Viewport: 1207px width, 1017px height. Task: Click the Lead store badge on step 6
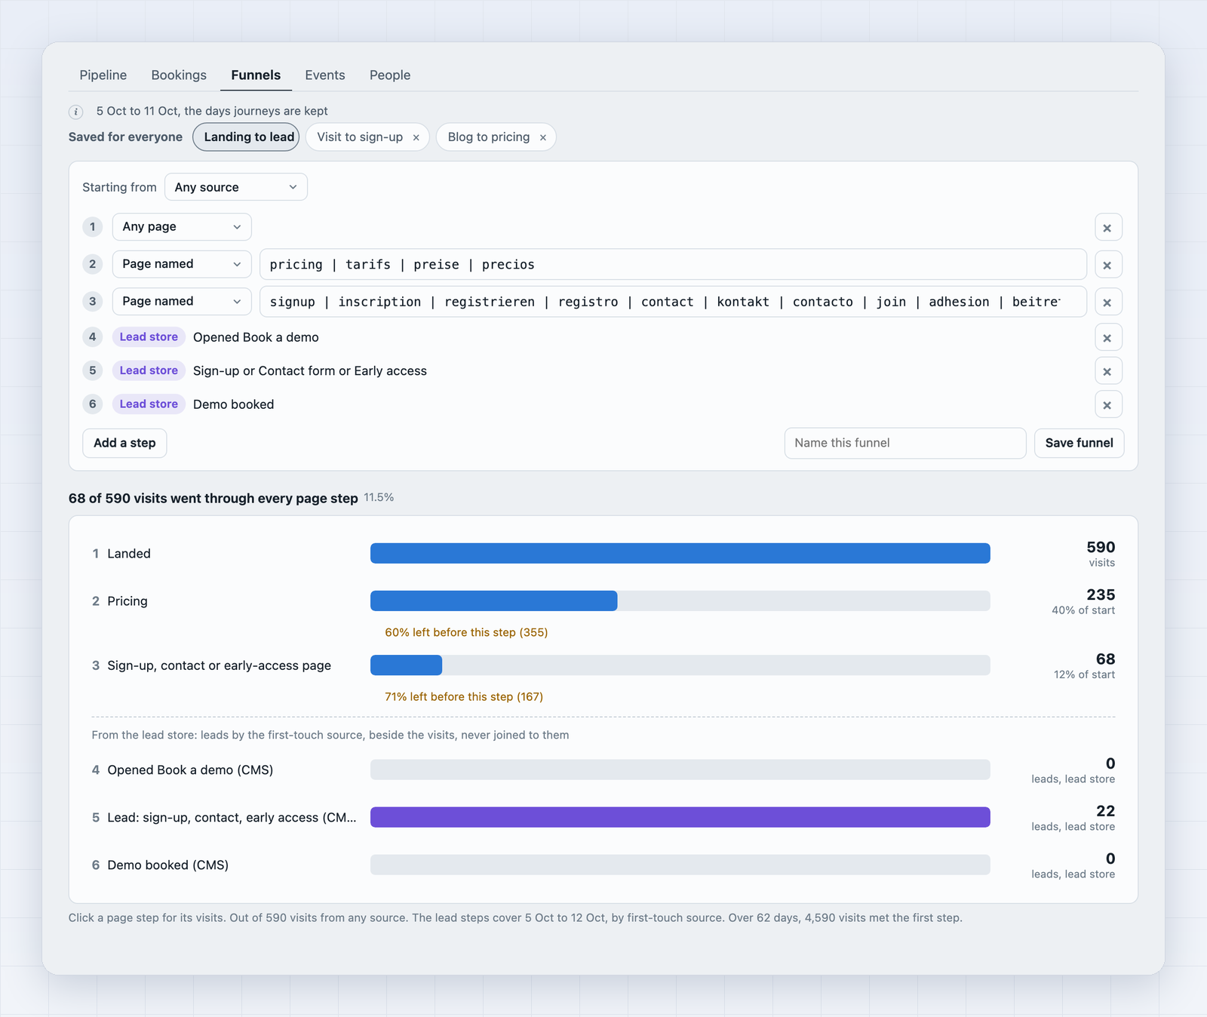coord(149,404)
